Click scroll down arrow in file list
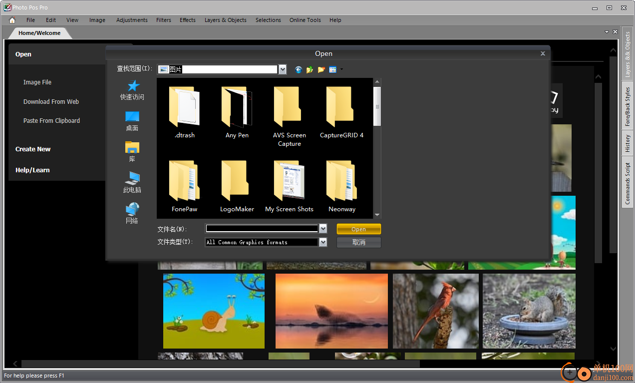This screenshot has height=383, width=635. (377, 215)
